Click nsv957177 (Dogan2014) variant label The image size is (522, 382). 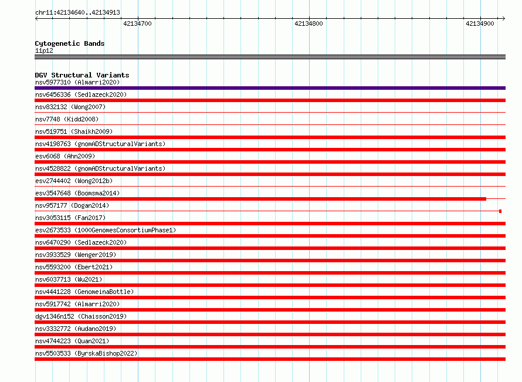(72, 205)
